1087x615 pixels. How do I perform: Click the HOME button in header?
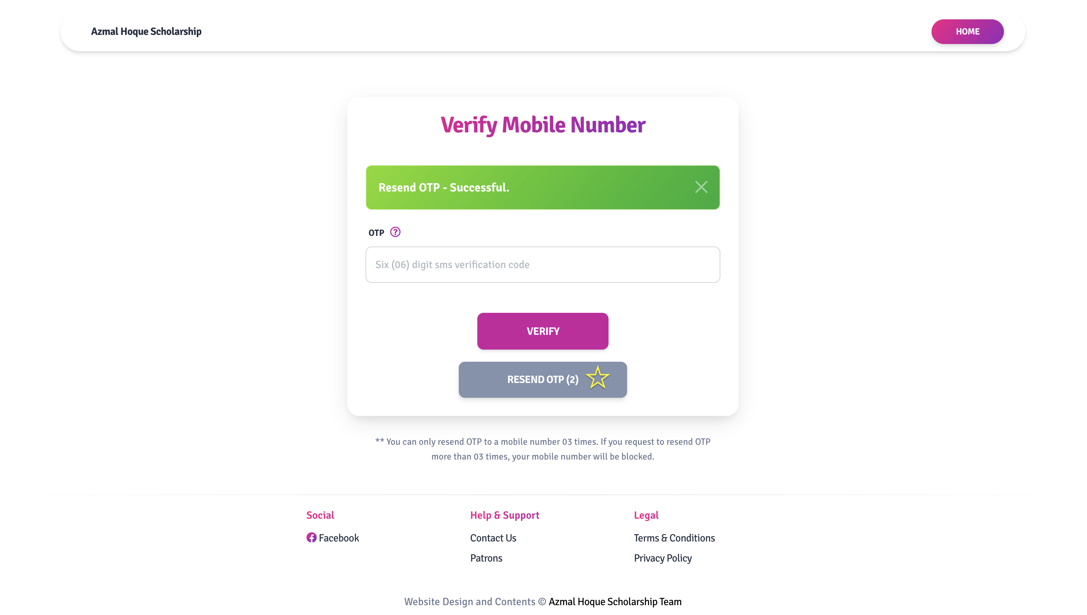tap(967, 32)
